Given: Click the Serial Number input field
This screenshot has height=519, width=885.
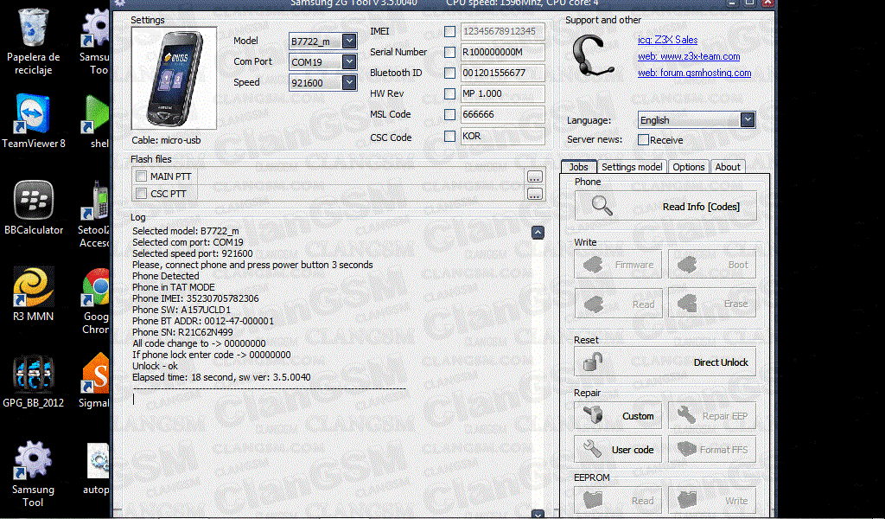Looking at the screenshot, I should pos(502,52).
